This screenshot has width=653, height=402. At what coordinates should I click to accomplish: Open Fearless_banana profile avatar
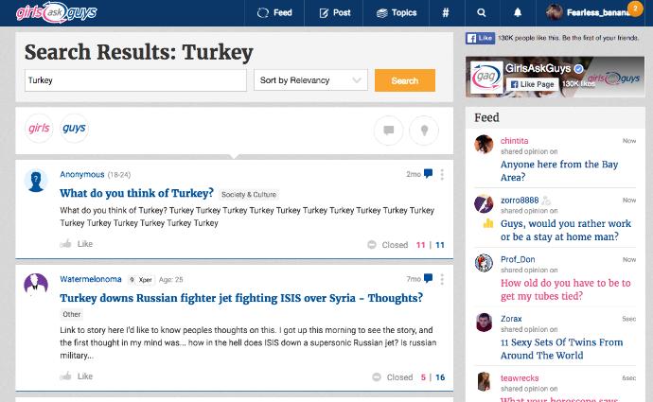555,12
